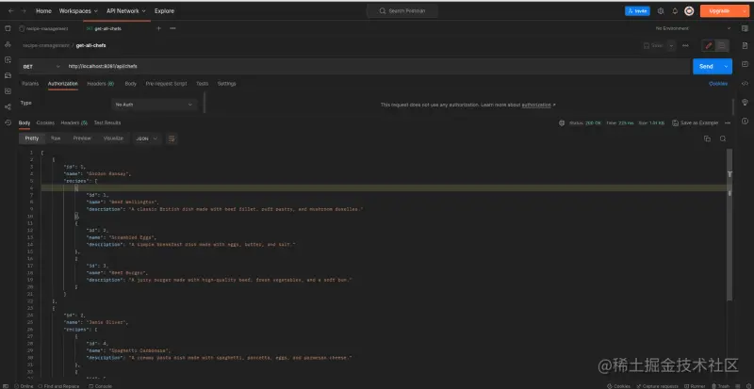Open the user avatar menu

point(689,11)
